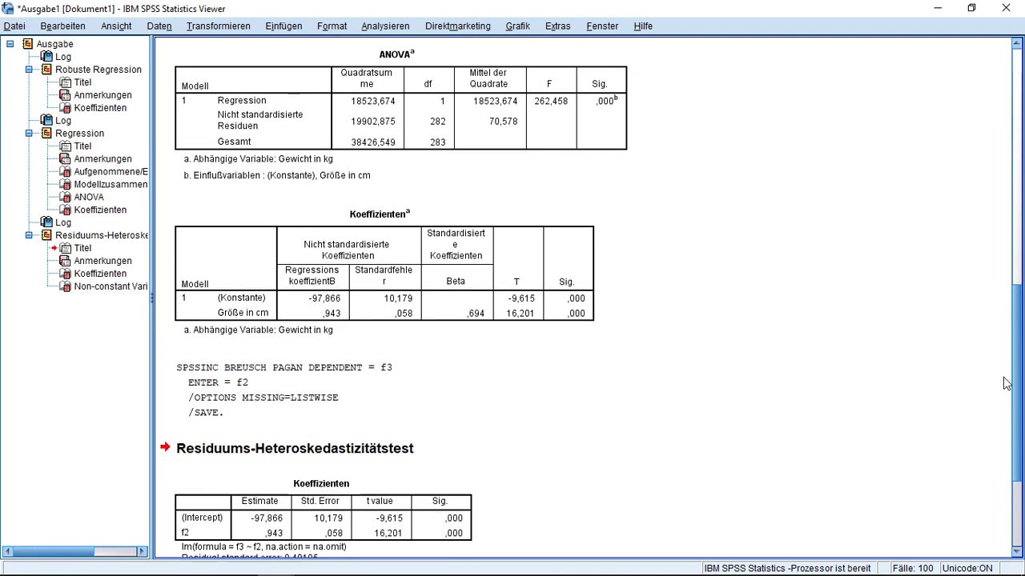Viewport: 1025px width, 576px height.
Task: Click the viewer vertical scrollbar thumb
Action: [1018, 382]
